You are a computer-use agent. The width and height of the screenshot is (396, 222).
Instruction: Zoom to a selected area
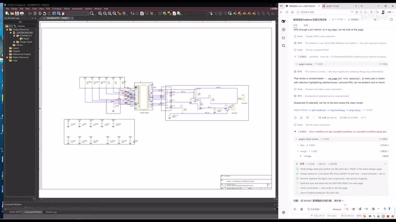pos(110,14)
